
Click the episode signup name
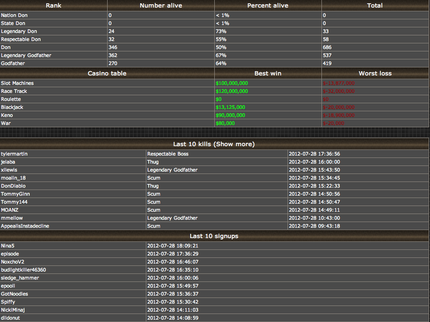[x=10, y=254]
